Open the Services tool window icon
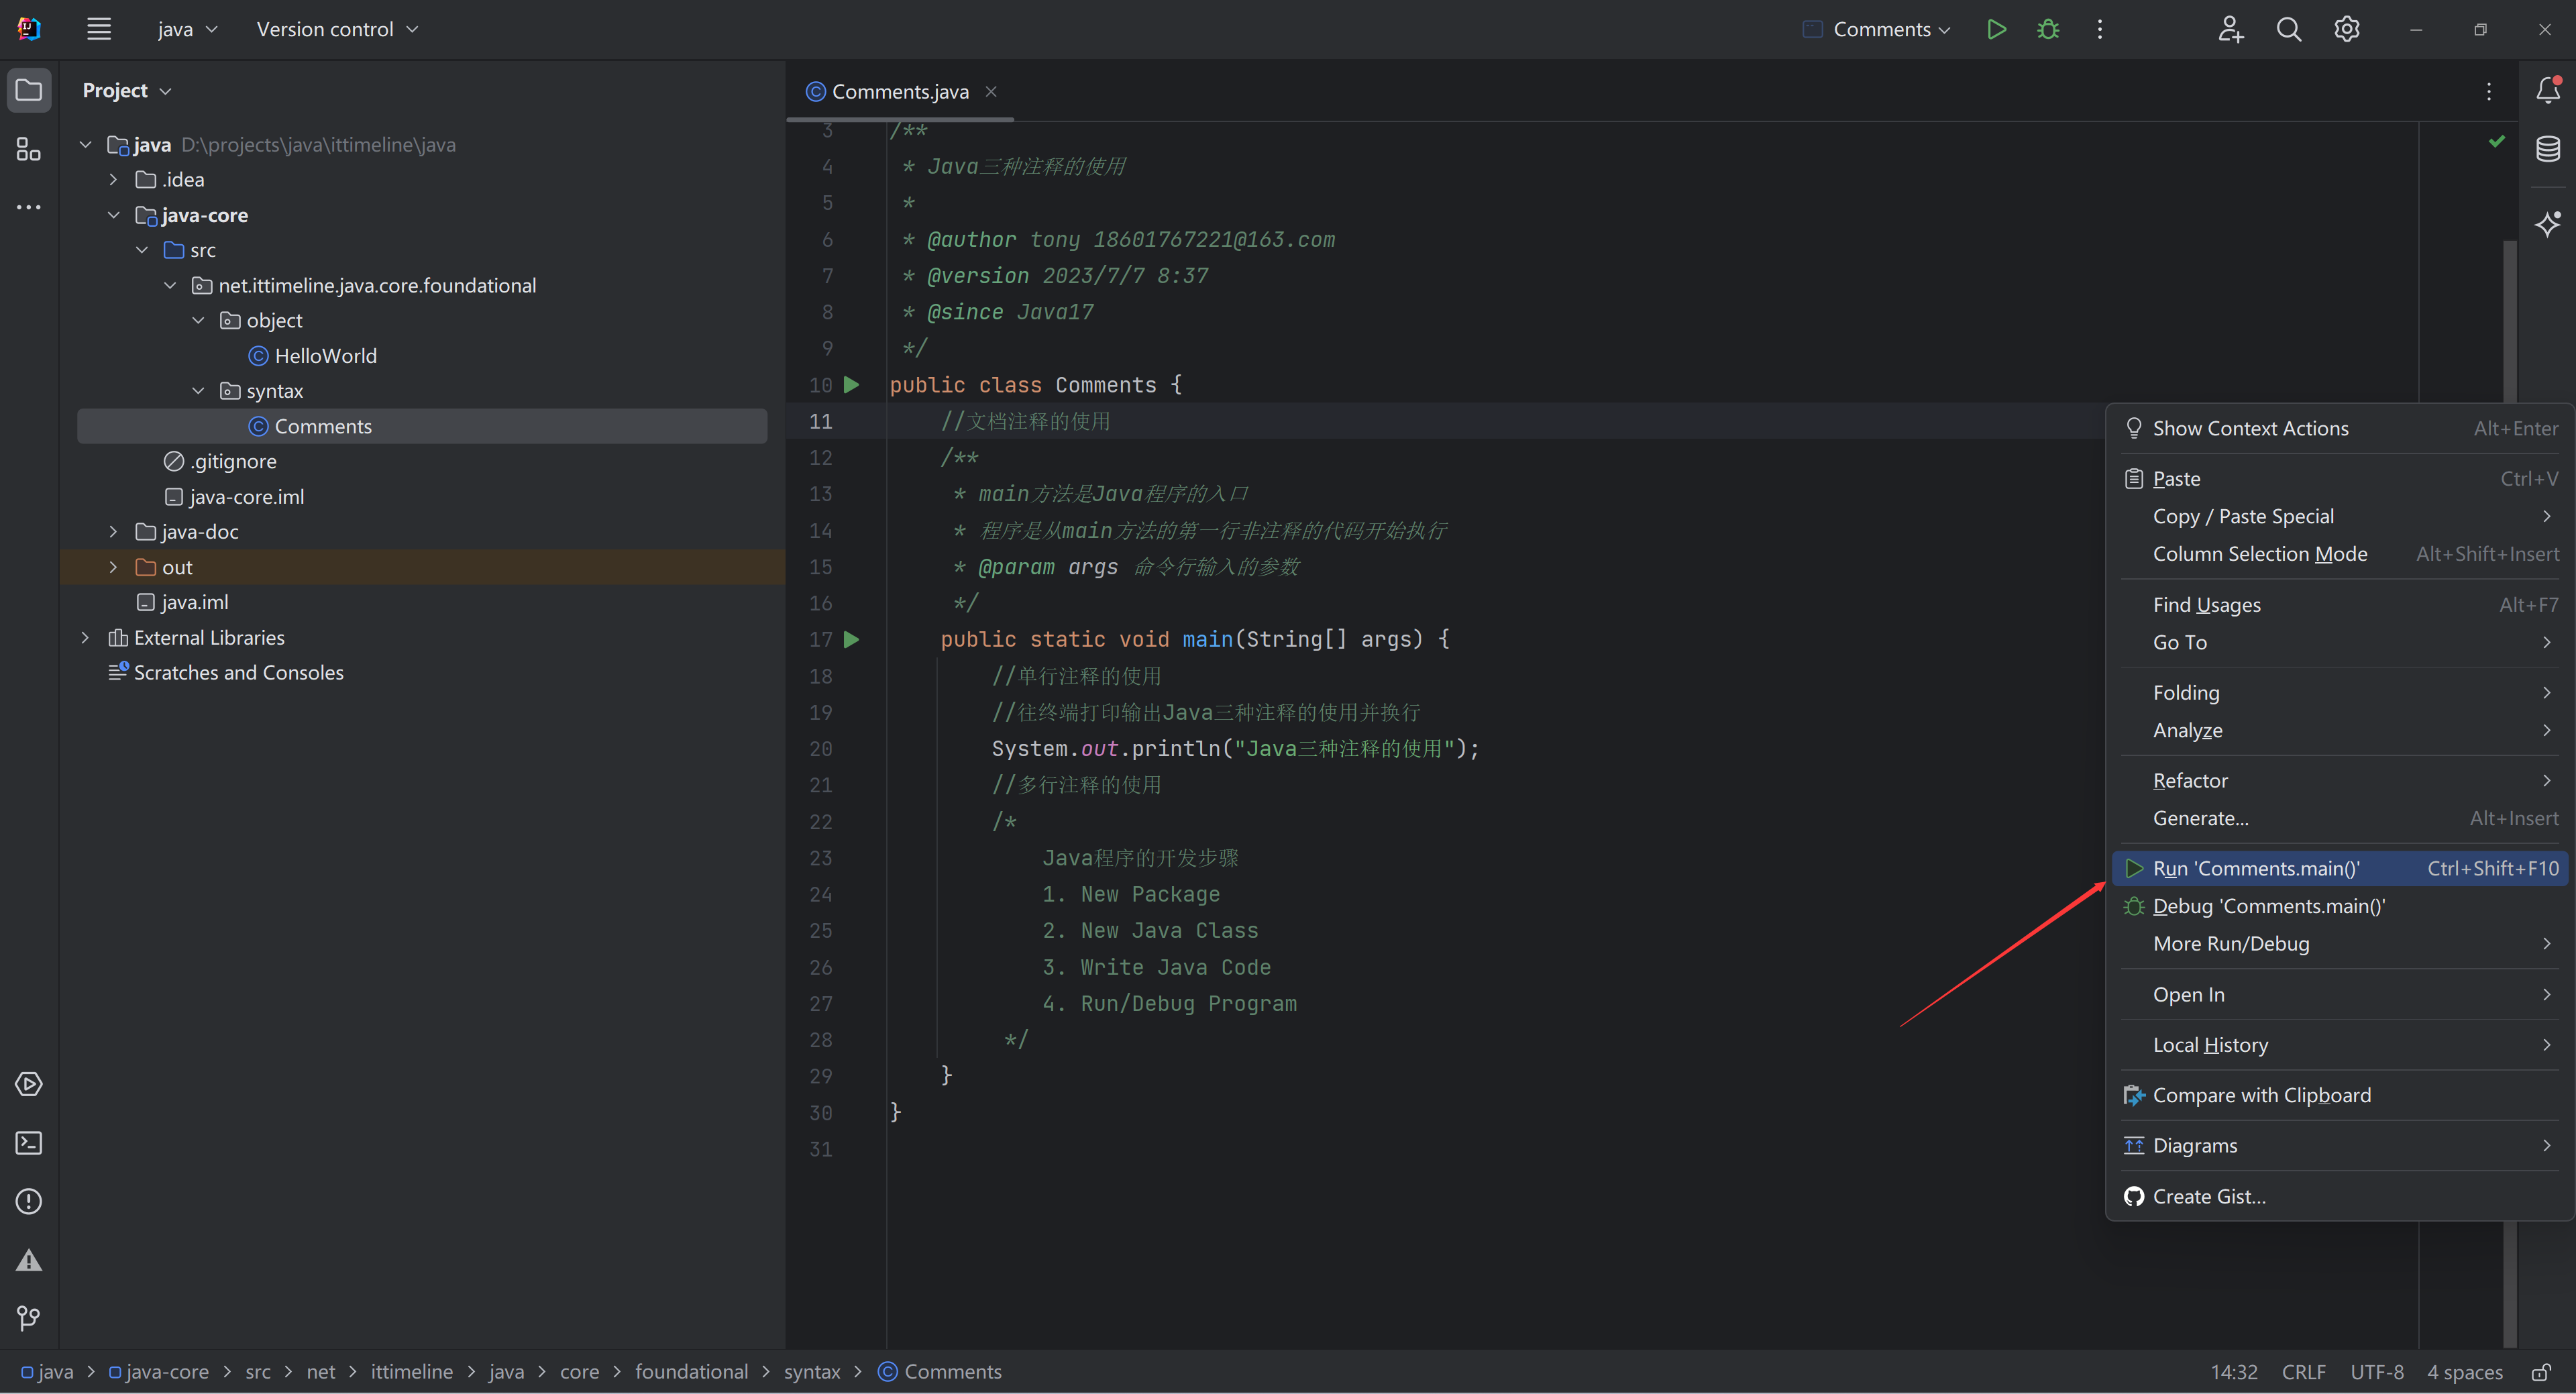This screenshot has width=2576, height=1394. (x=29, y=1084)
